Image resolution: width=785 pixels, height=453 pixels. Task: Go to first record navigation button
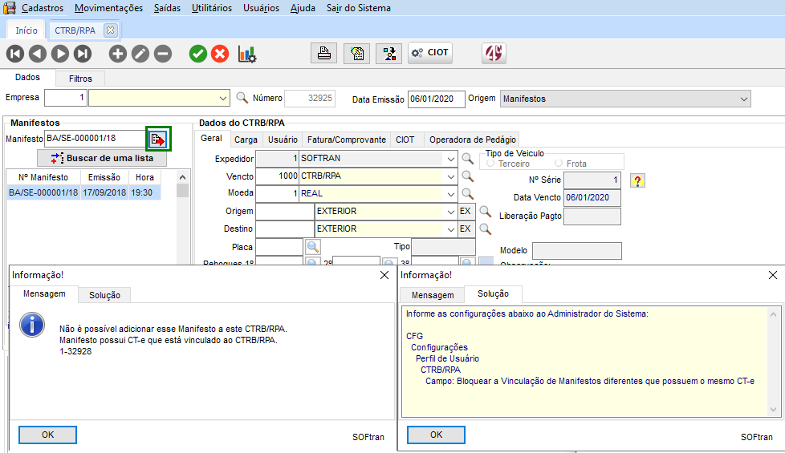[15, 54]
